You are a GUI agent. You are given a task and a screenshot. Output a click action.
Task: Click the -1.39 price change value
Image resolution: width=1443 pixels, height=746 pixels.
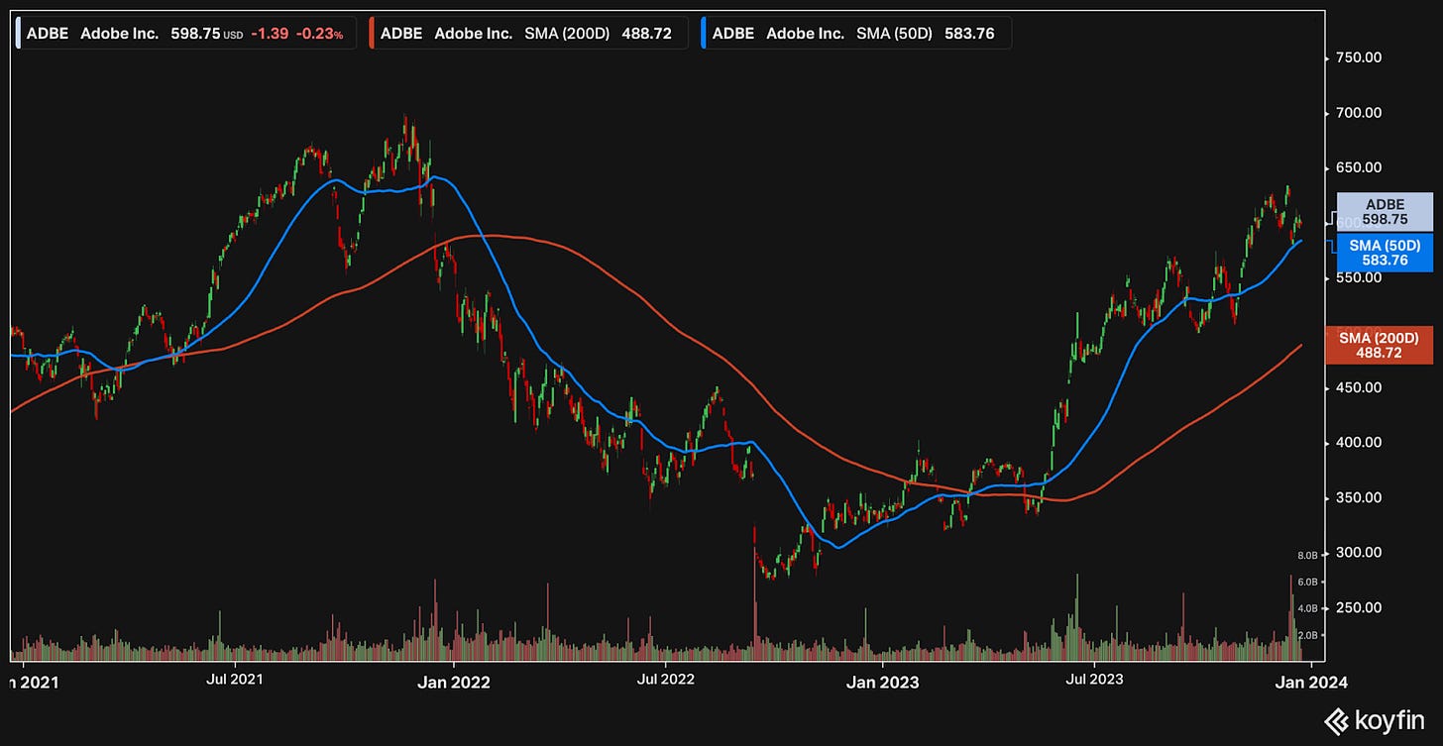coord(269,34)
